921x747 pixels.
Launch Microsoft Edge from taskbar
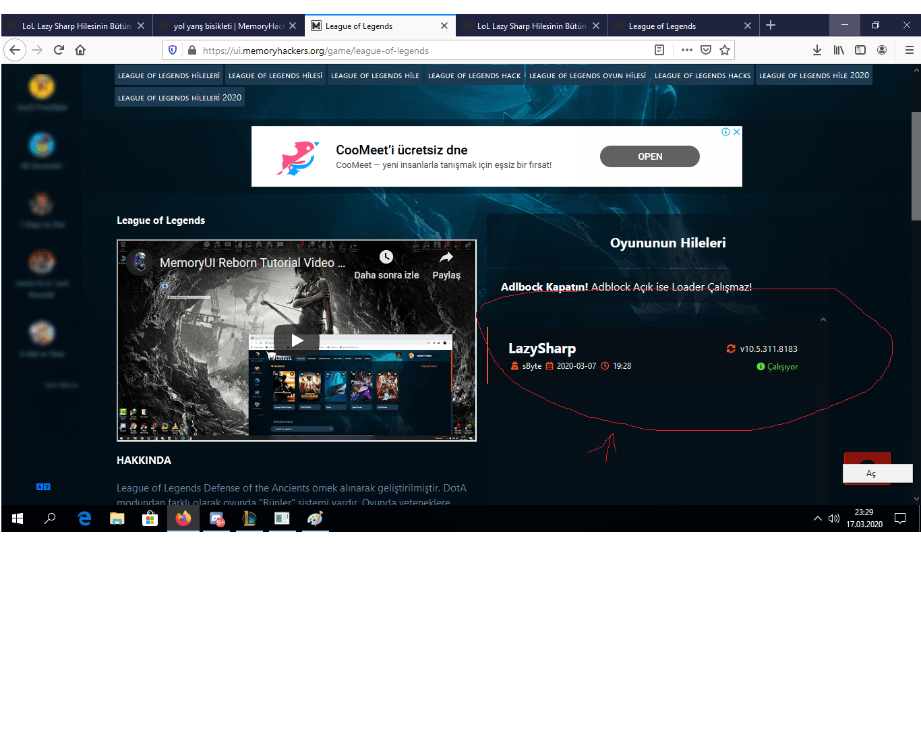(x=84, y=518)
